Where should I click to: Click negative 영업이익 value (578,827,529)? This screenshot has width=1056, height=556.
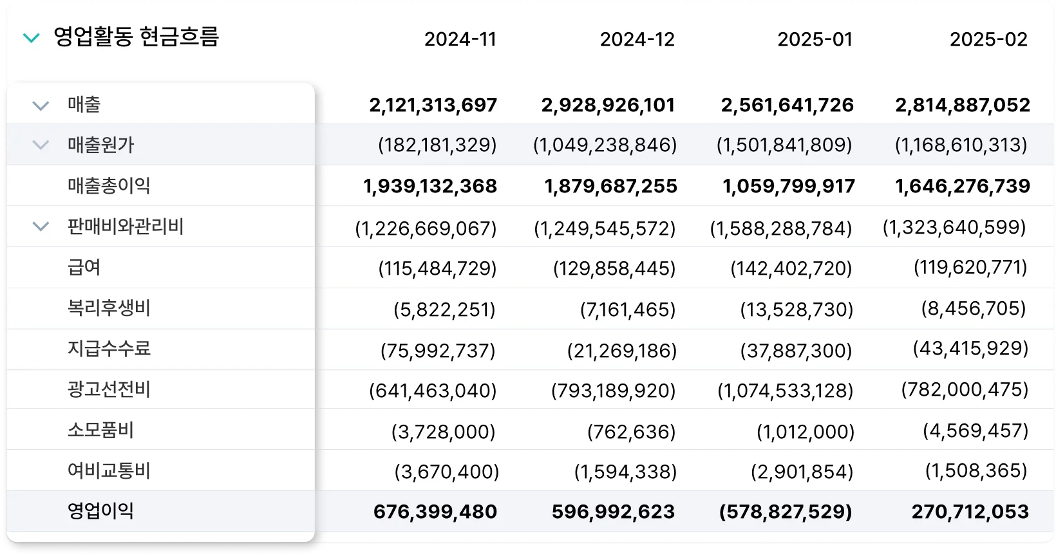point(786,512)
